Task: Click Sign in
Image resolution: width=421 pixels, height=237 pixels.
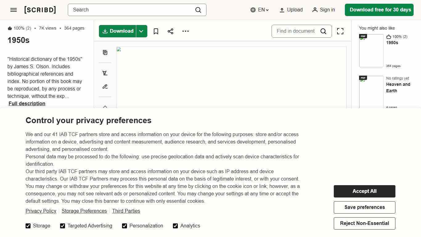Action: coord(324,10)
